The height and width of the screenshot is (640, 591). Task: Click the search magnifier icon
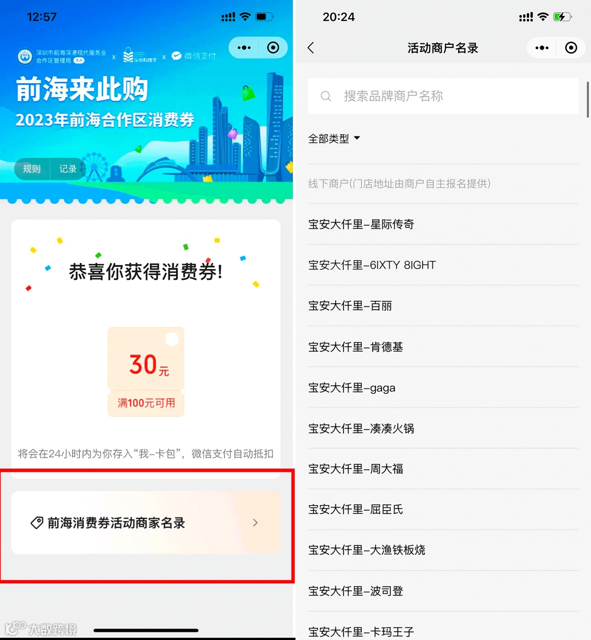coord(326,96)
